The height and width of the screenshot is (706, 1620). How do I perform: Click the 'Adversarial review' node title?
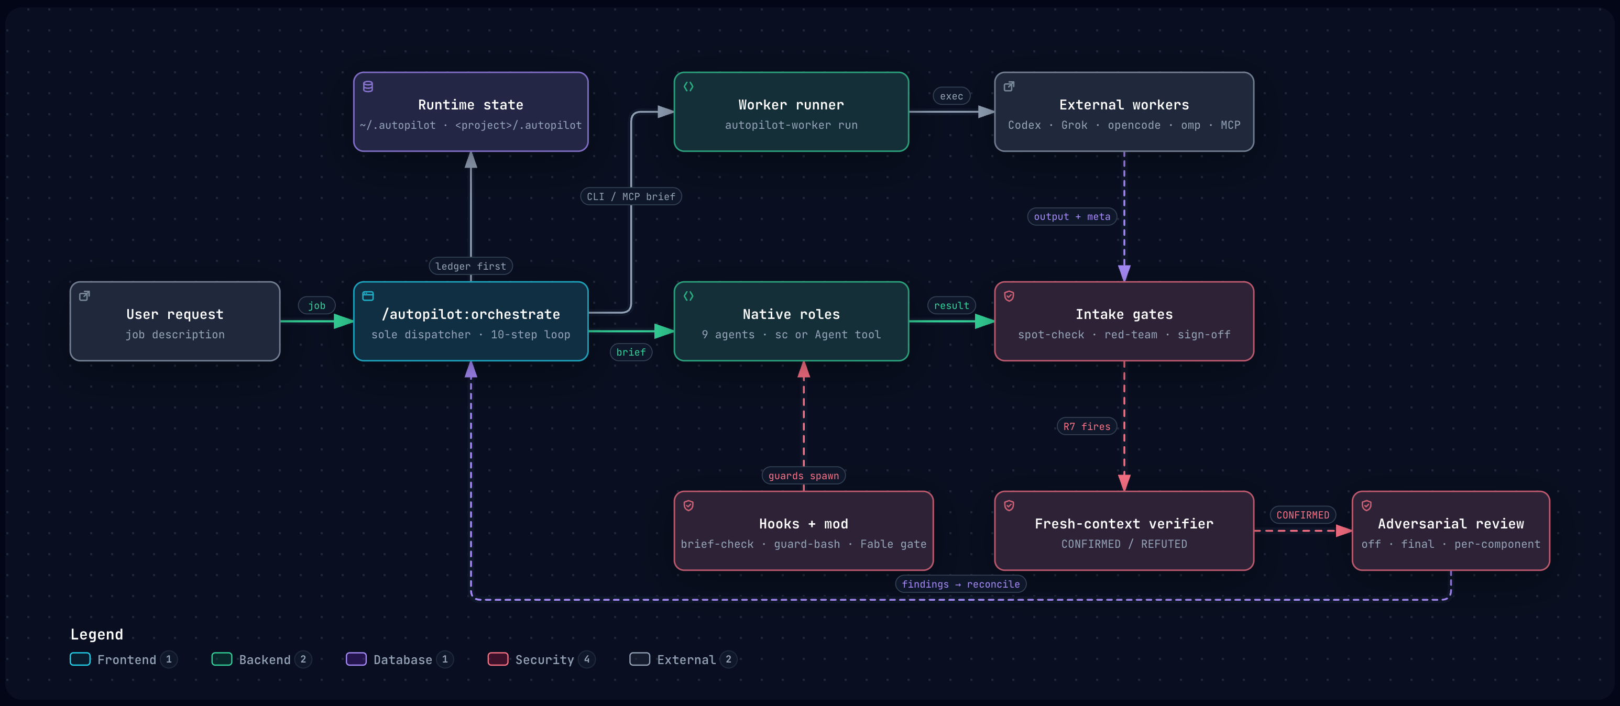[x=1450, y=523]
